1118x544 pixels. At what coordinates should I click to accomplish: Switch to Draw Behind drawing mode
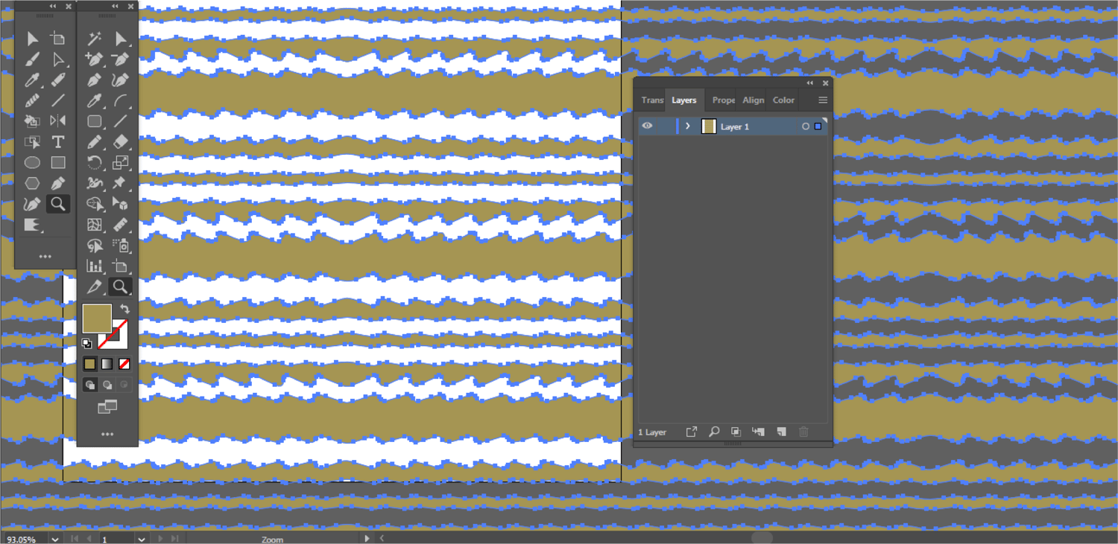pyautogui.click(x=107, y=385)
